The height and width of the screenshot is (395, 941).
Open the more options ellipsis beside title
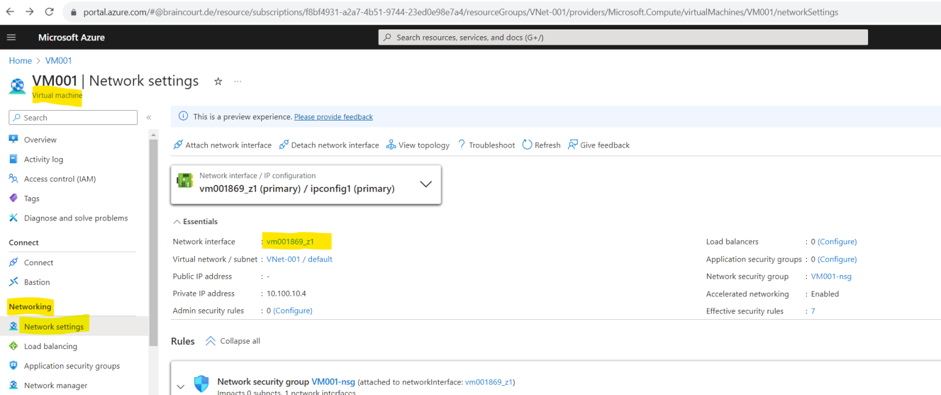point(238,81)
